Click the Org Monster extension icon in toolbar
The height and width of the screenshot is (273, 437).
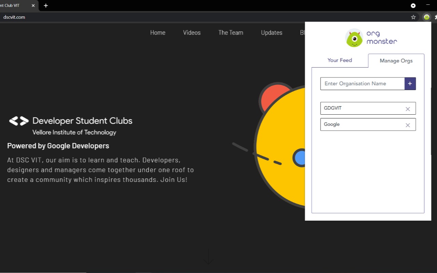(x=426, y=17)
